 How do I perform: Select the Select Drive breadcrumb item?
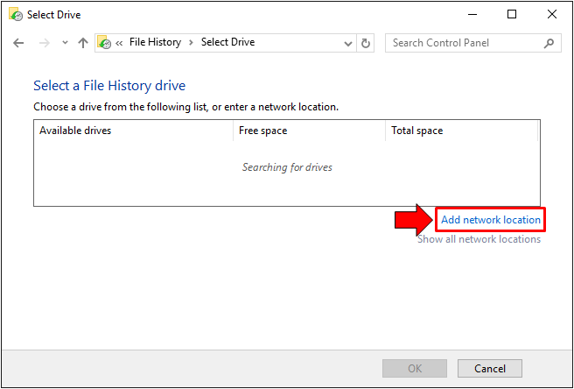coord(227,43)
